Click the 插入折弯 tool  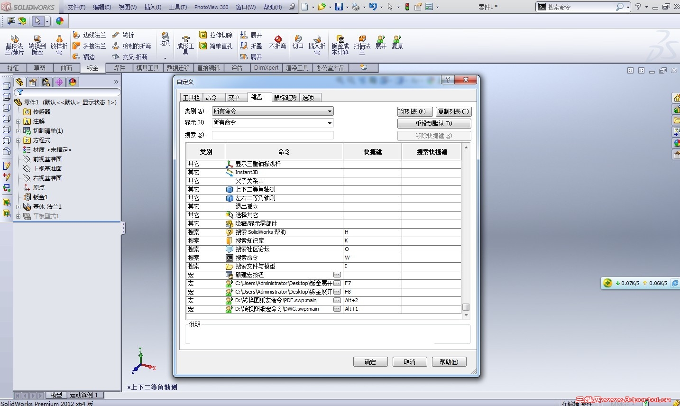click(317, 45)
